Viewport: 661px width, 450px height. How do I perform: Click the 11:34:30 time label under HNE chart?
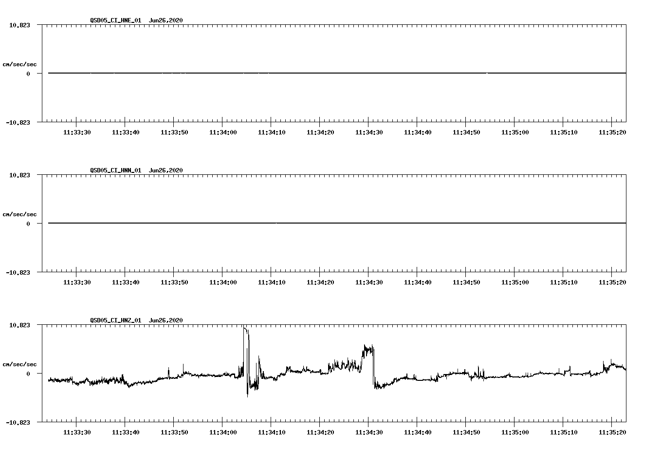(369, 132)
